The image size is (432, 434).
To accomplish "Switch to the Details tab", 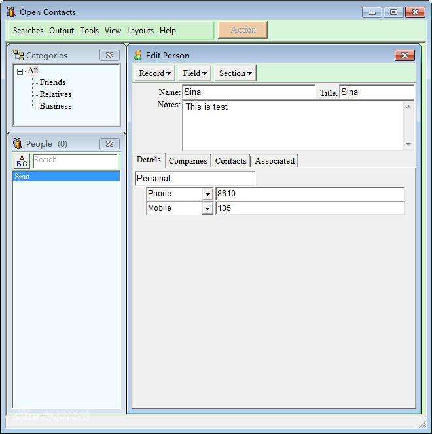I will pos(149,160).
